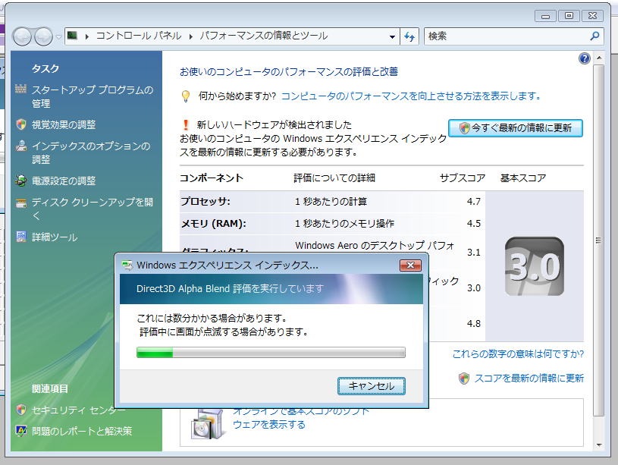Click lightbulb icon beside 何から始めますか?
The width and height of the screenshot is (618, 465).
click(x=186, y=96)
